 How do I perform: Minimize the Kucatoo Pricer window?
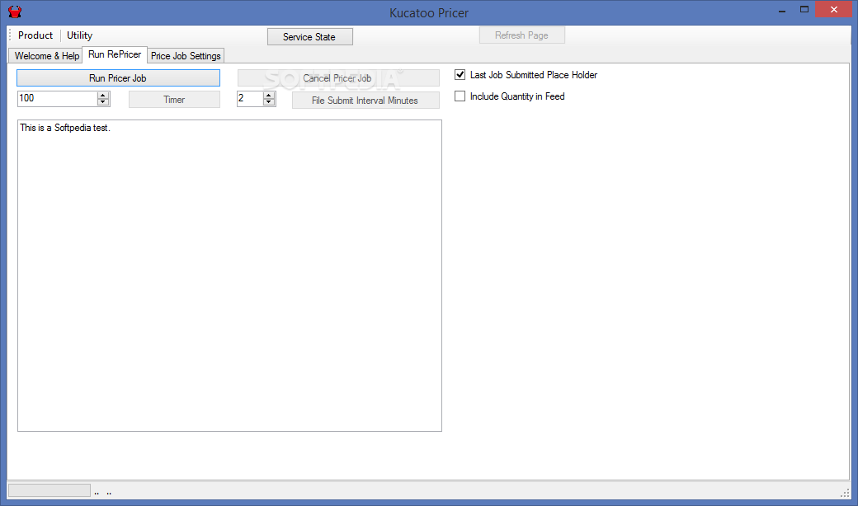click(x=782, y=10)
